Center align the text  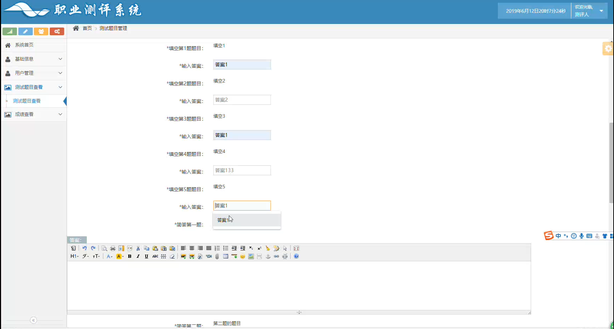192,248
